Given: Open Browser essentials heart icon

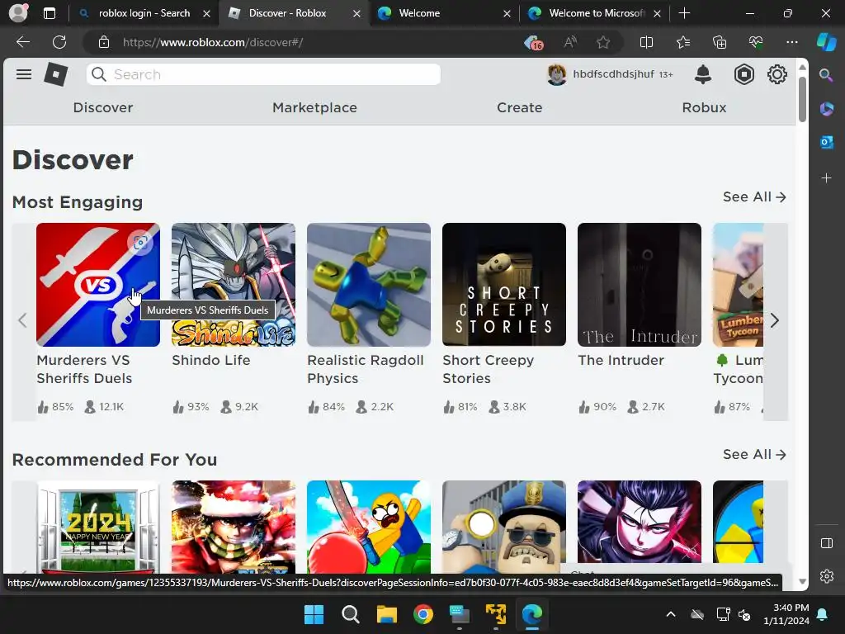Looking at the screenshot, I should 756,42.
